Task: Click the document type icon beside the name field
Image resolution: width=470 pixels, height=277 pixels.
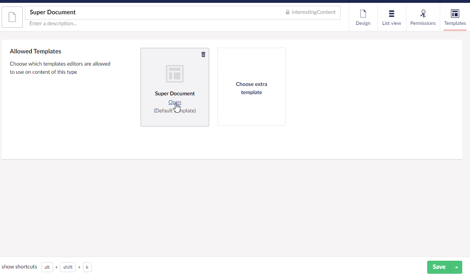Action: tap(12, 17)
